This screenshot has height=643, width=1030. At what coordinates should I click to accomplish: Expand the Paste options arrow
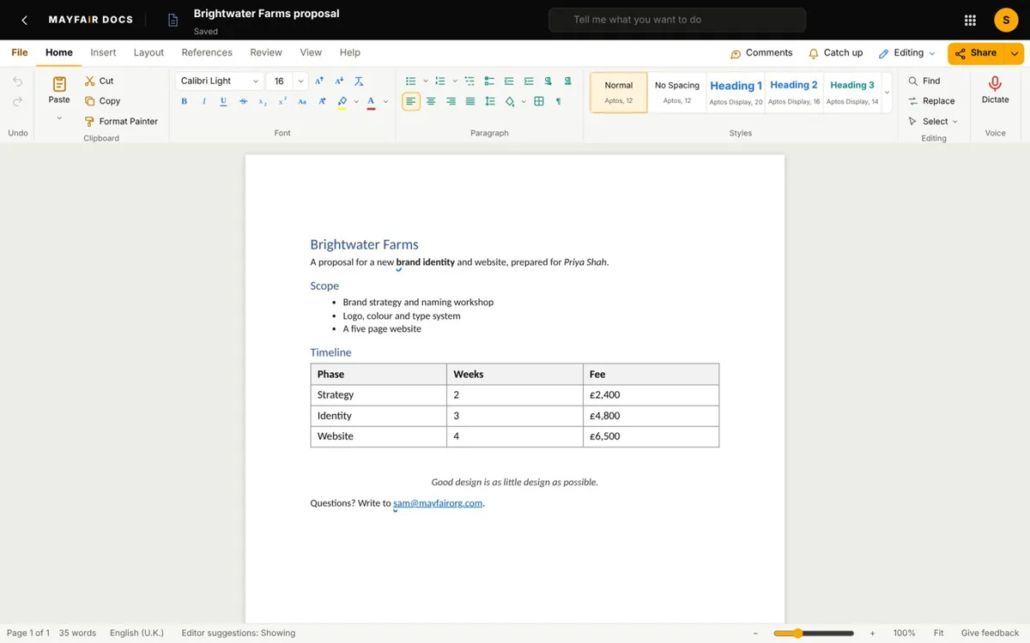(x=59, y=118)
